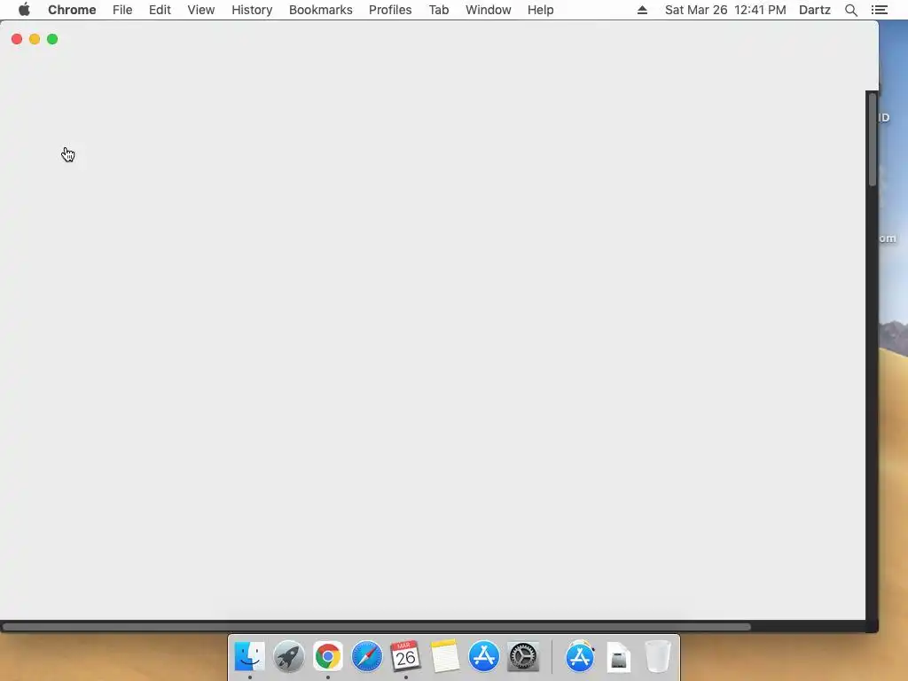
Task: Click the eject icon in menu bar
Action: pyautogui.click(x=642, y=10)
